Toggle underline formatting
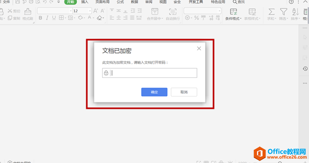This screenshot has height=163, width=309. pos(54,18)
